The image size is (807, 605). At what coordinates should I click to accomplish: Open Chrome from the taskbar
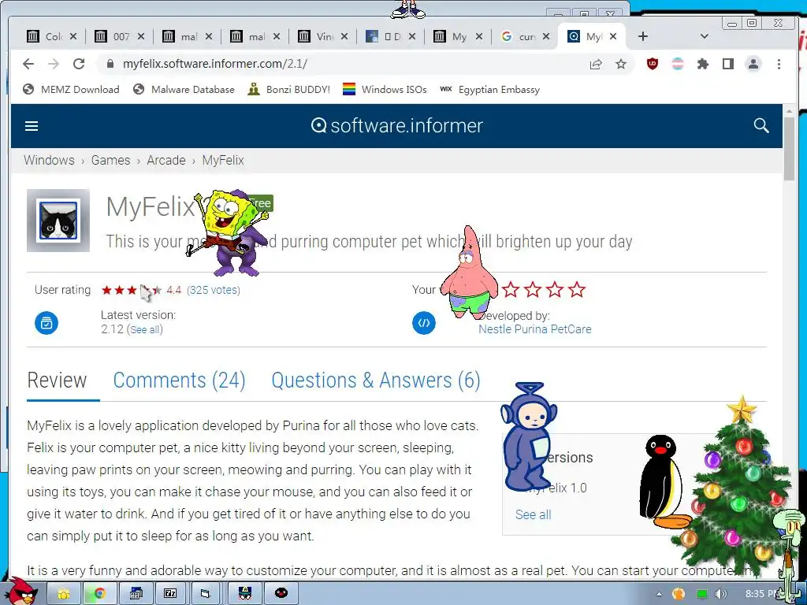pyautogui.click(x=99, y=593)
